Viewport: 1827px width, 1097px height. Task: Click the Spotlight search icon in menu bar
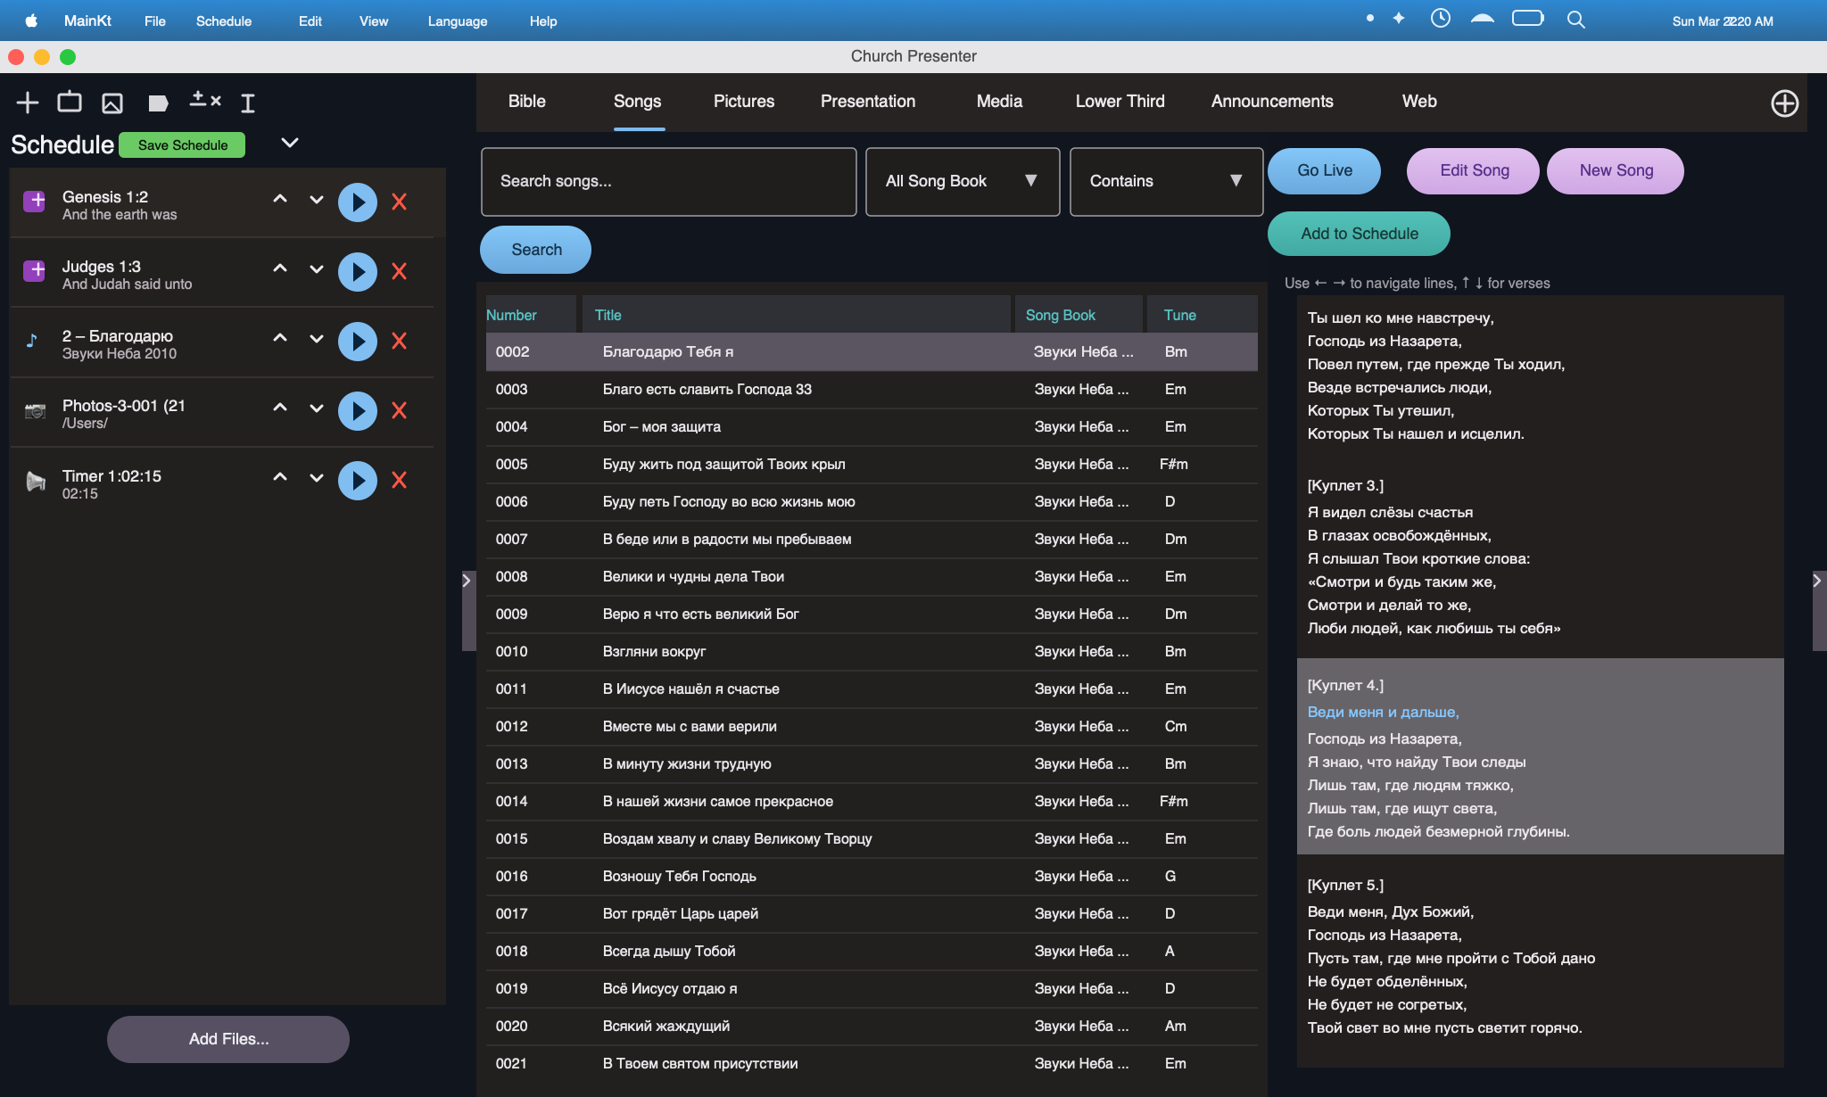point(1575,19)
